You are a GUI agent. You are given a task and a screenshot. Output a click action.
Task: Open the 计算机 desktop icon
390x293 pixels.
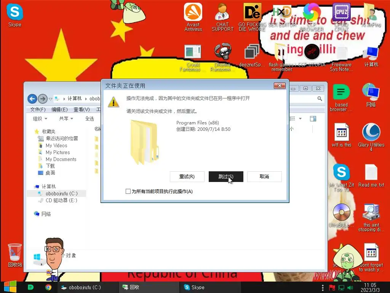(x=371, y=56)
